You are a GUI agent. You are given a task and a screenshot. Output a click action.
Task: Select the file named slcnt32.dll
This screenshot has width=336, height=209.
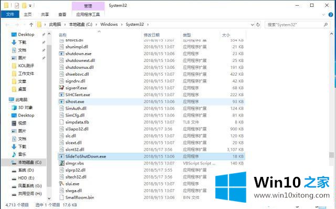(x=75, y=150)
